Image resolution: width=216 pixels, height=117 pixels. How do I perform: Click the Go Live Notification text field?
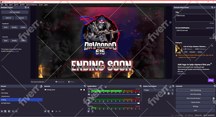pos(194,33)
